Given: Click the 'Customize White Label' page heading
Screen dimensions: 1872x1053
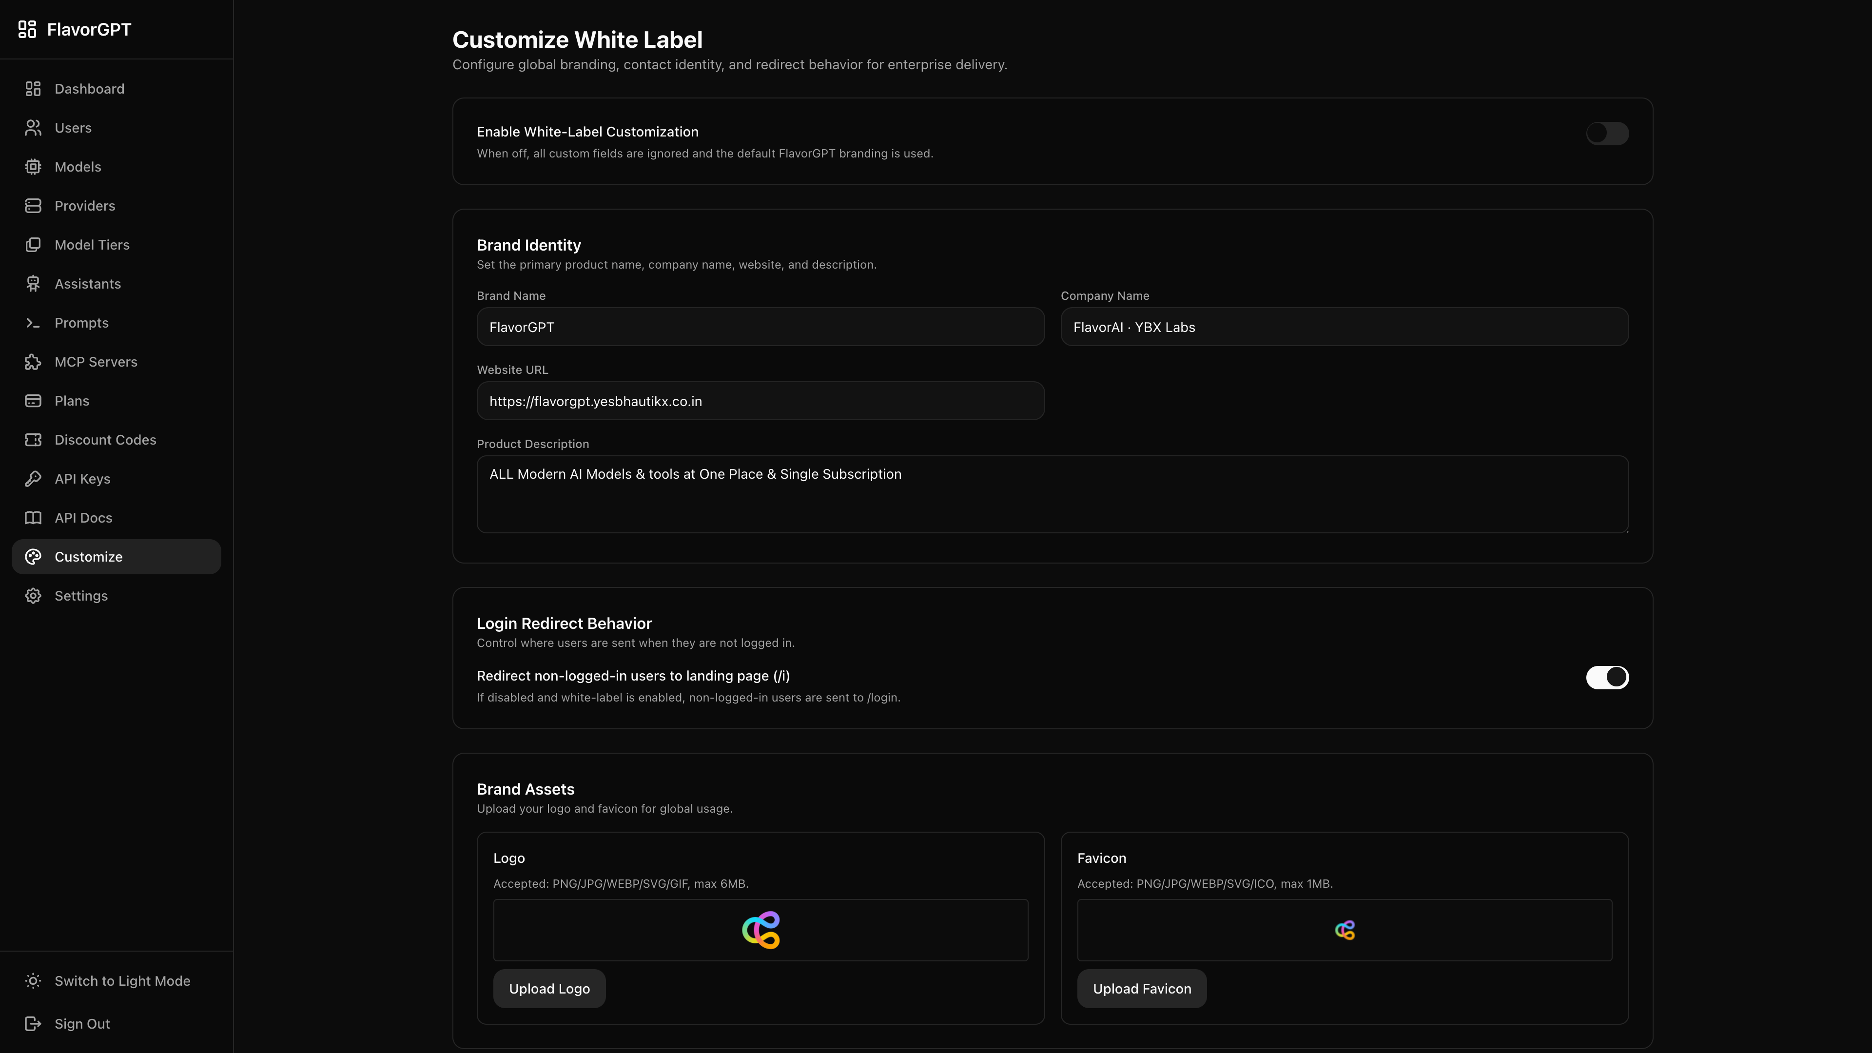Looking at the screenshot, I should [577, 40].
